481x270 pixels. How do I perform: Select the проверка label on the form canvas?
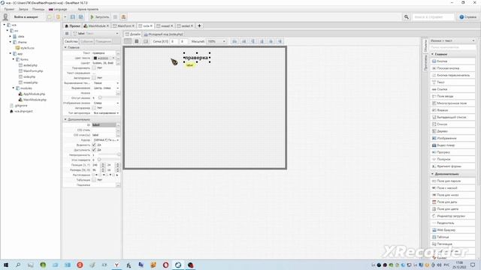point(197,58)
